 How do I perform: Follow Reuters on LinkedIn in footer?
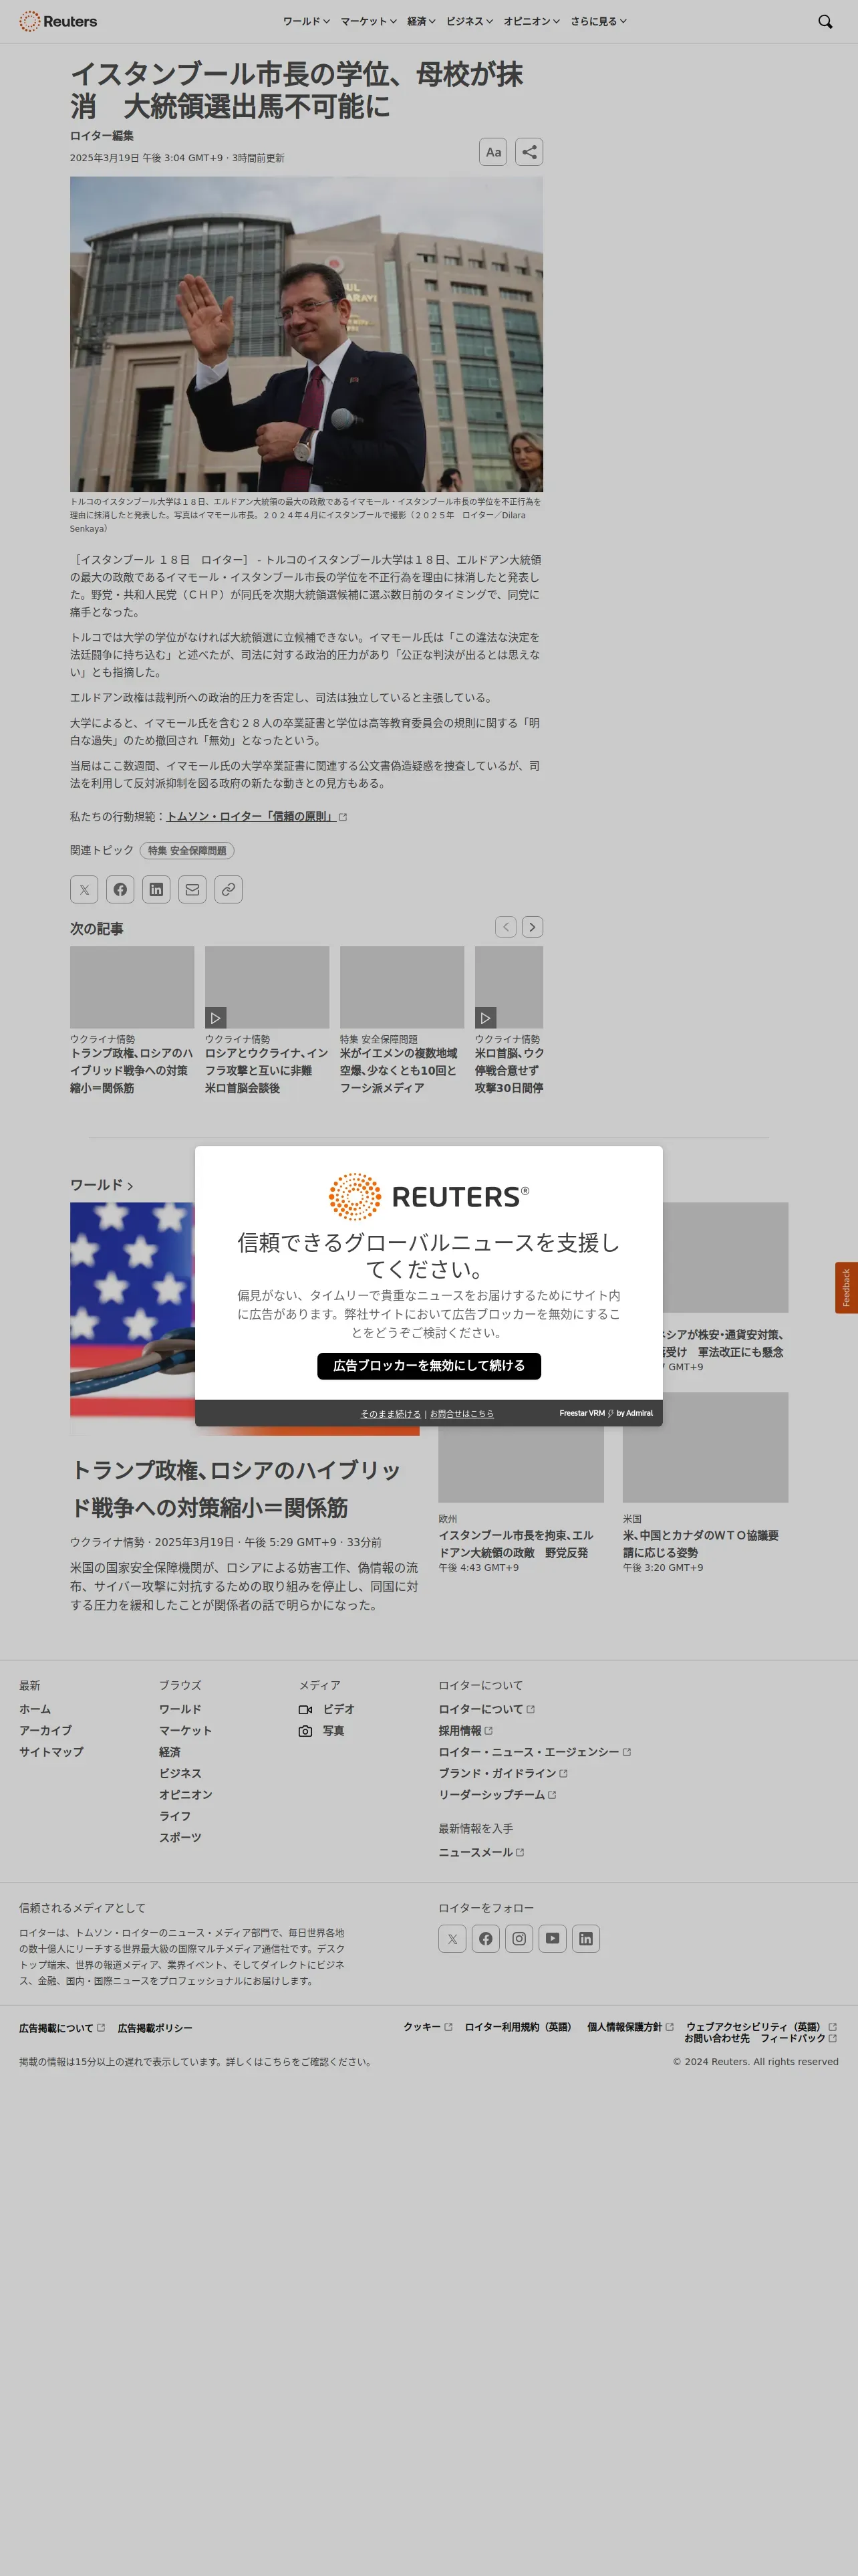click(586, 1938)
